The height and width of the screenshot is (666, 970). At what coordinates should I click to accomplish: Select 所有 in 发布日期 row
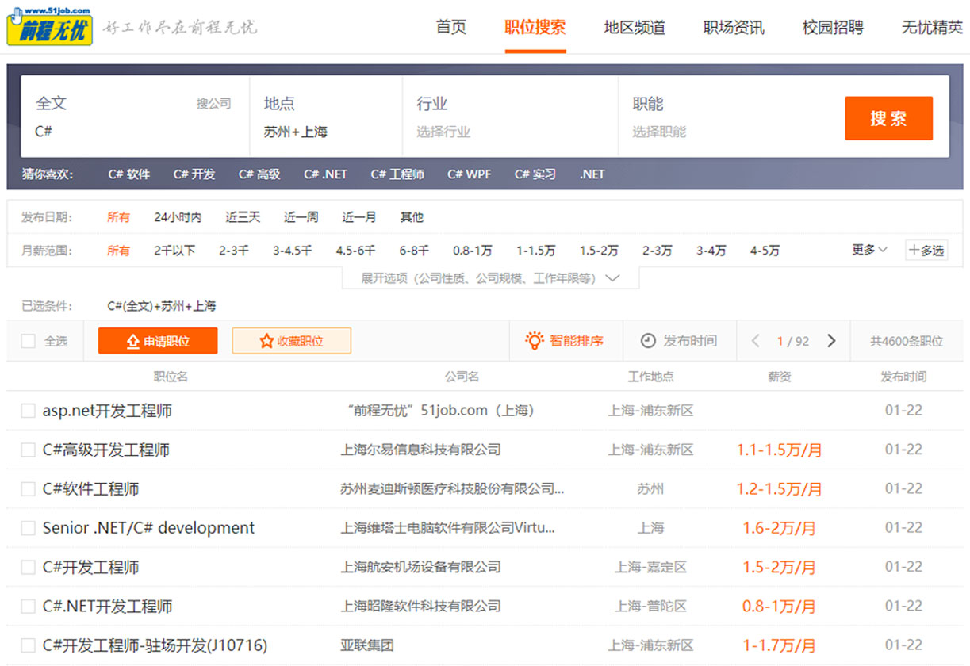[x=119, y=217]
